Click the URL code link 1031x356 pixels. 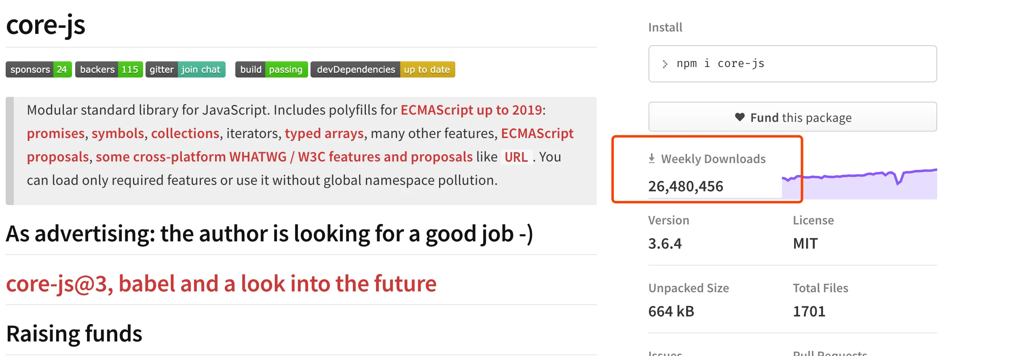[x=516, y=157]
